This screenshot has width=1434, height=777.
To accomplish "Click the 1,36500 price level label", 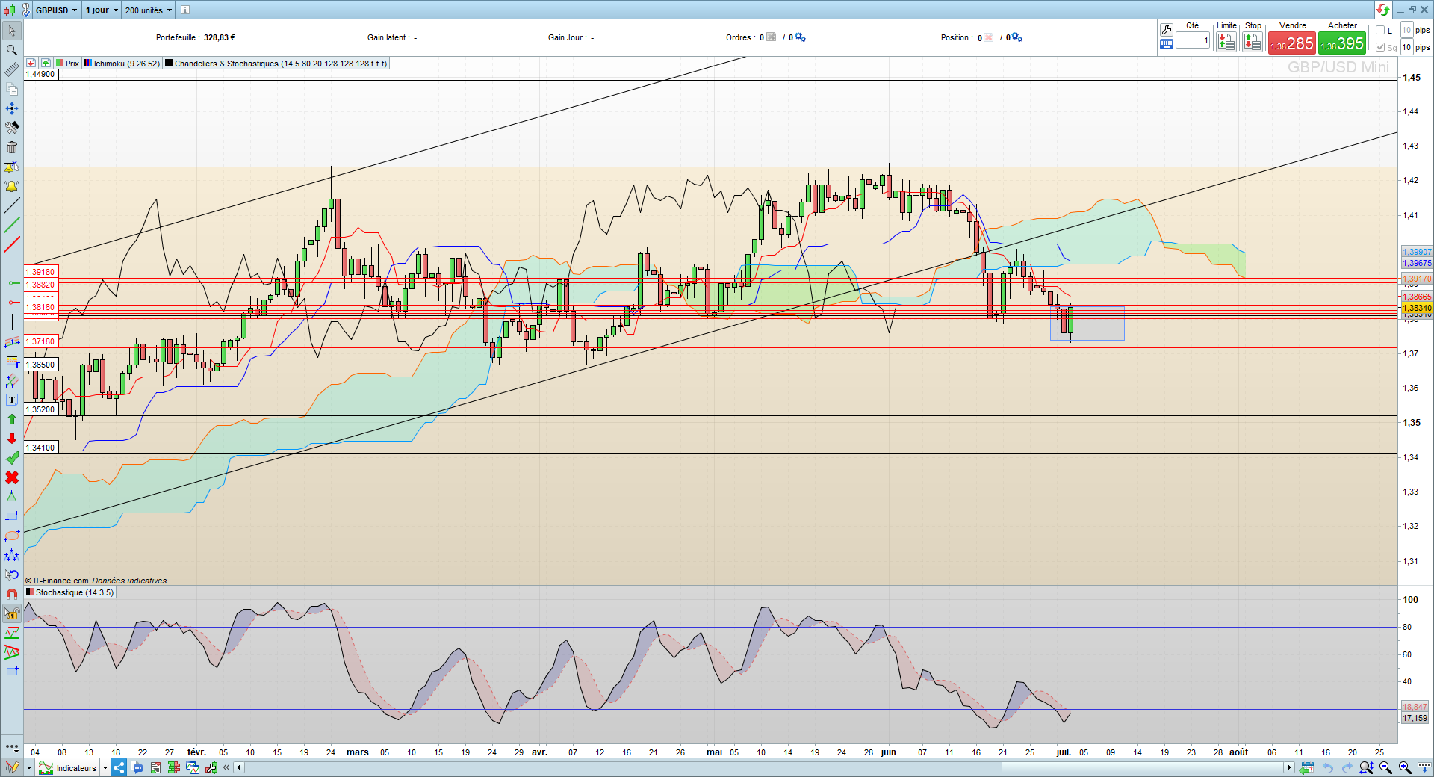I will (x=40, y=365).
